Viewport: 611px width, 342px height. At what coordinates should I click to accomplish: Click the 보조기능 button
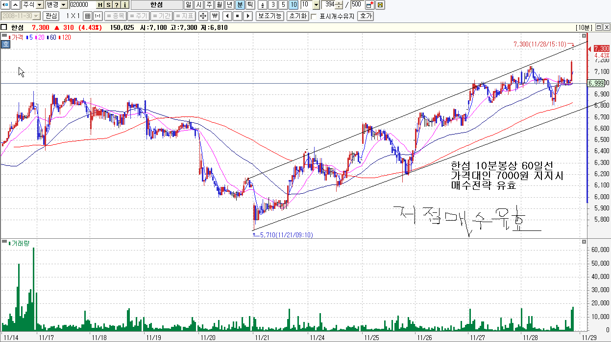coord(270,16)
